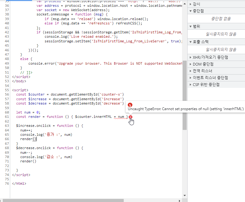Set breakpoint on line number 42
This screenshot has height=202, width=245.
(7, 32)
